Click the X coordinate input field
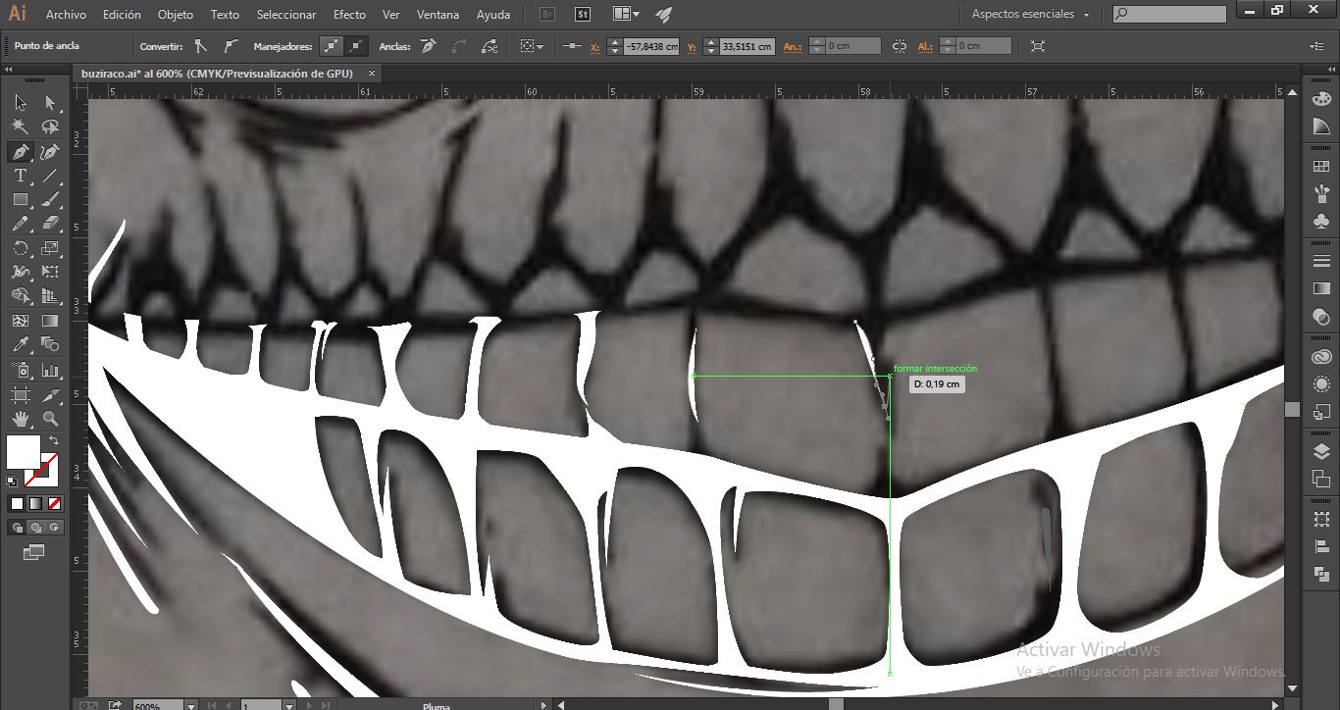The image size is (1340, 710). (x=651, y=46)
